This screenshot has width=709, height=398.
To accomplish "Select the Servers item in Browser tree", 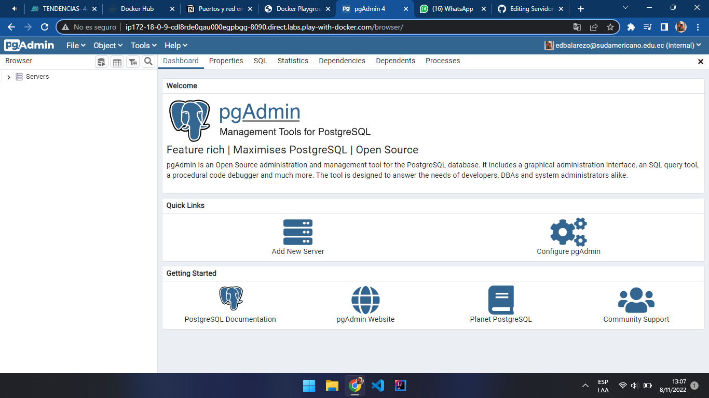I will (37, 77).
